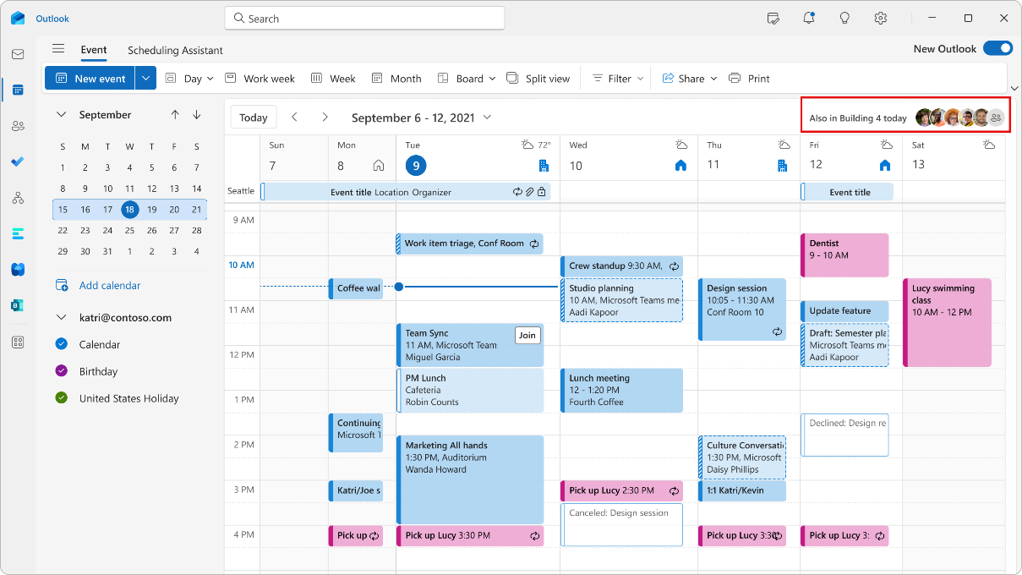
Task: Click the Today button
Action: (254, 118)
